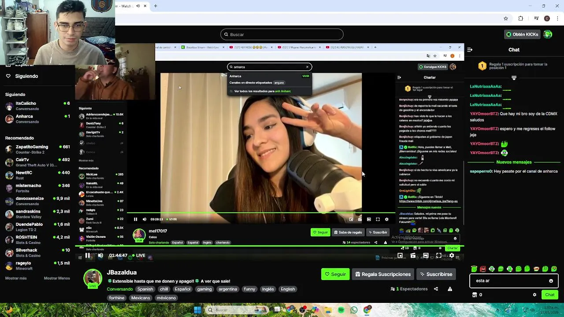
Task: Open KICKs shop icon below chat input
Action: coord(475,295)
